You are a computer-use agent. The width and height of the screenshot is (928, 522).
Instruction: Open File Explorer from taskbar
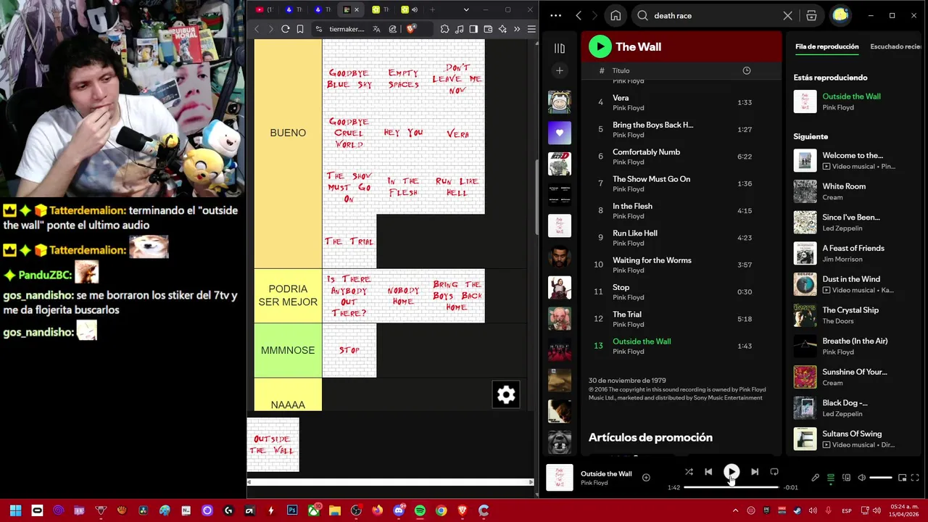point(335,510)
